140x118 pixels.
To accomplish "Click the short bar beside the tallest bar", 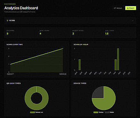I will [116, 65].
